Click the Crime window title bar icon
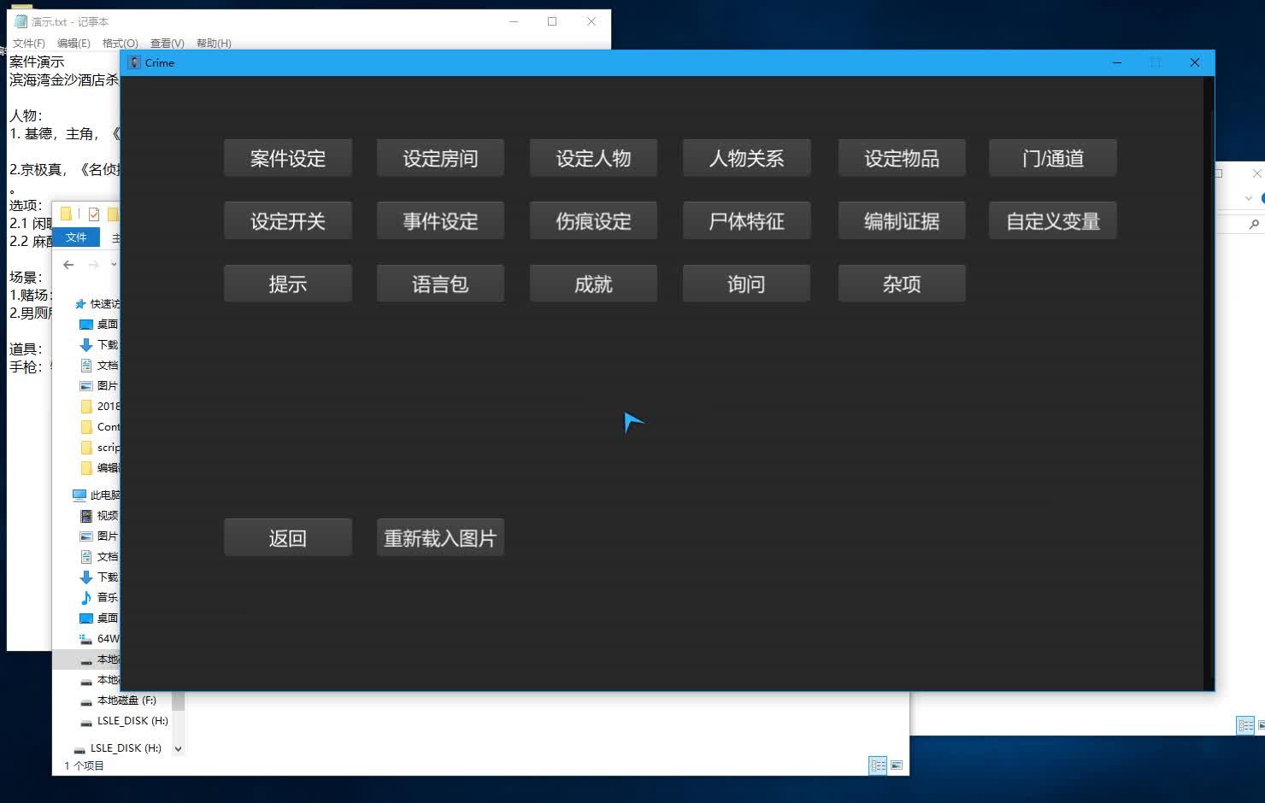This screenshot has width=1265, height=803. (134, 62)
